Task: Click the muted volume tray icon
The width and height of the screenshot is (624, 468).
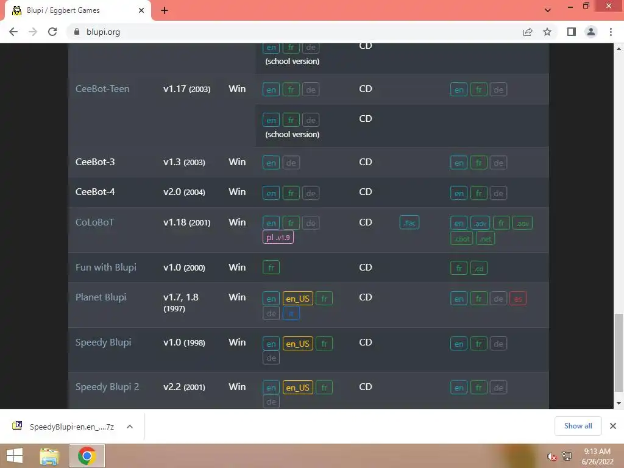Action: [551, 456]
